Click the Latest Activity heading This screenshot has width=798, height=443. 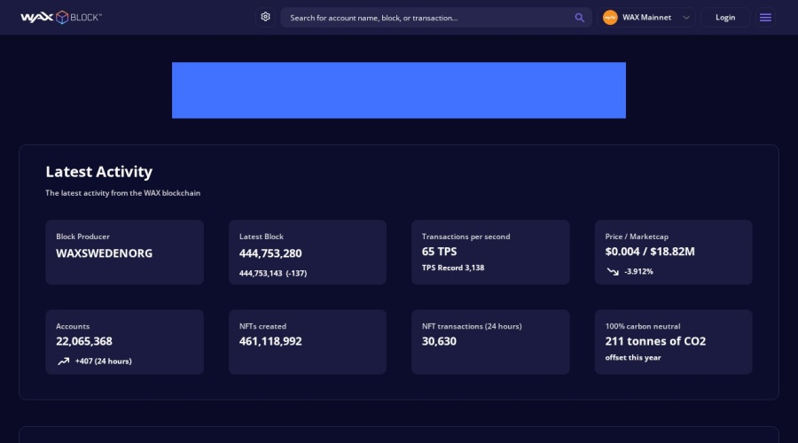click(x=98, y=171)
